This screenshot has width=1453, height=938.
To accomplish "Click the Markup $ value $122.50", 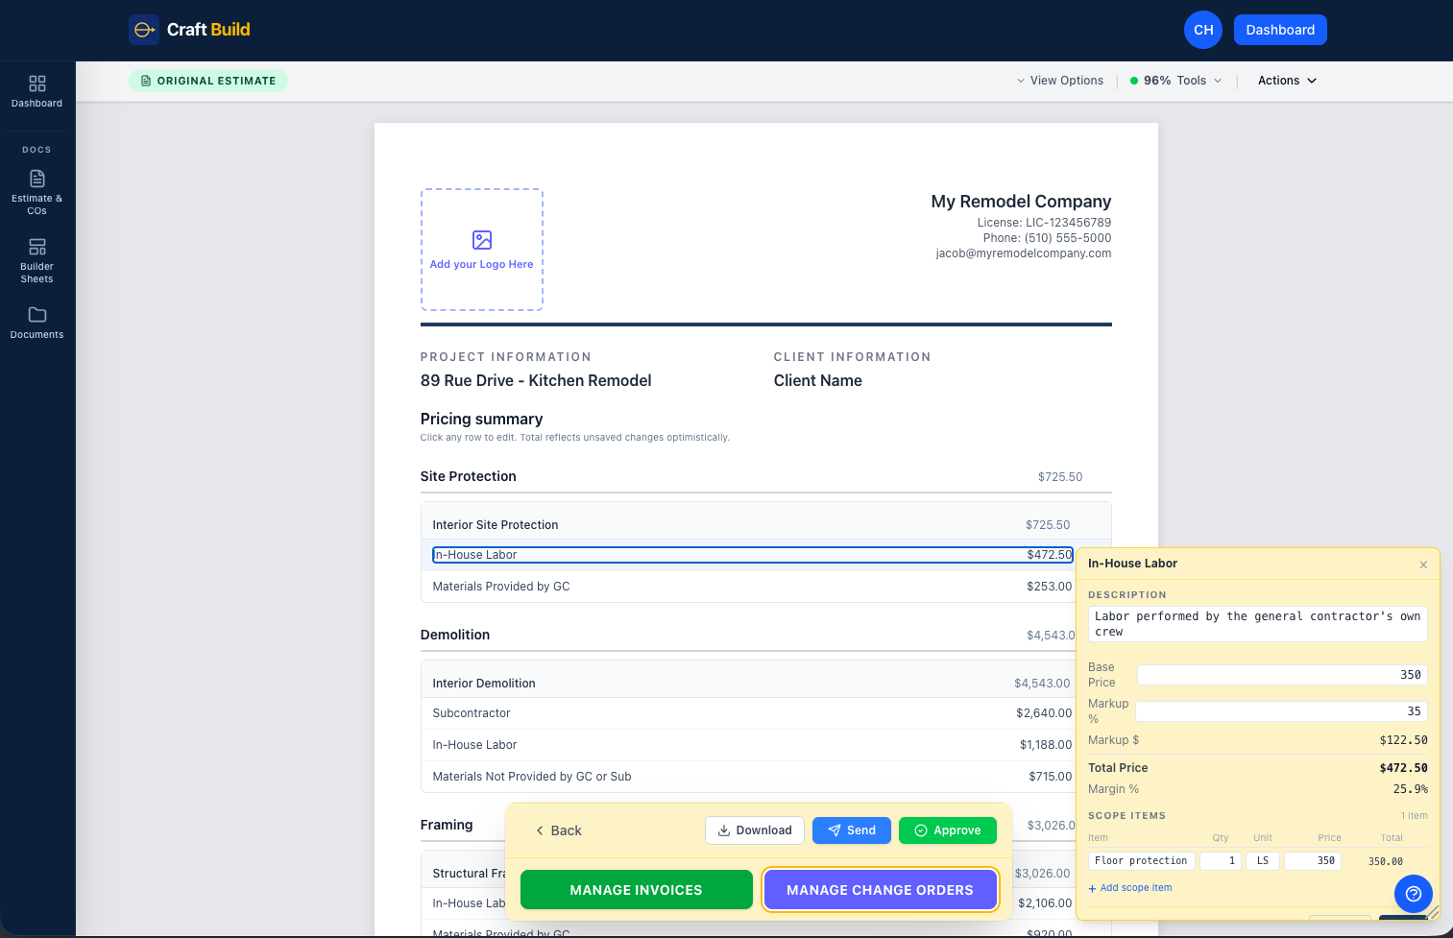I will tap(1404, 740).
